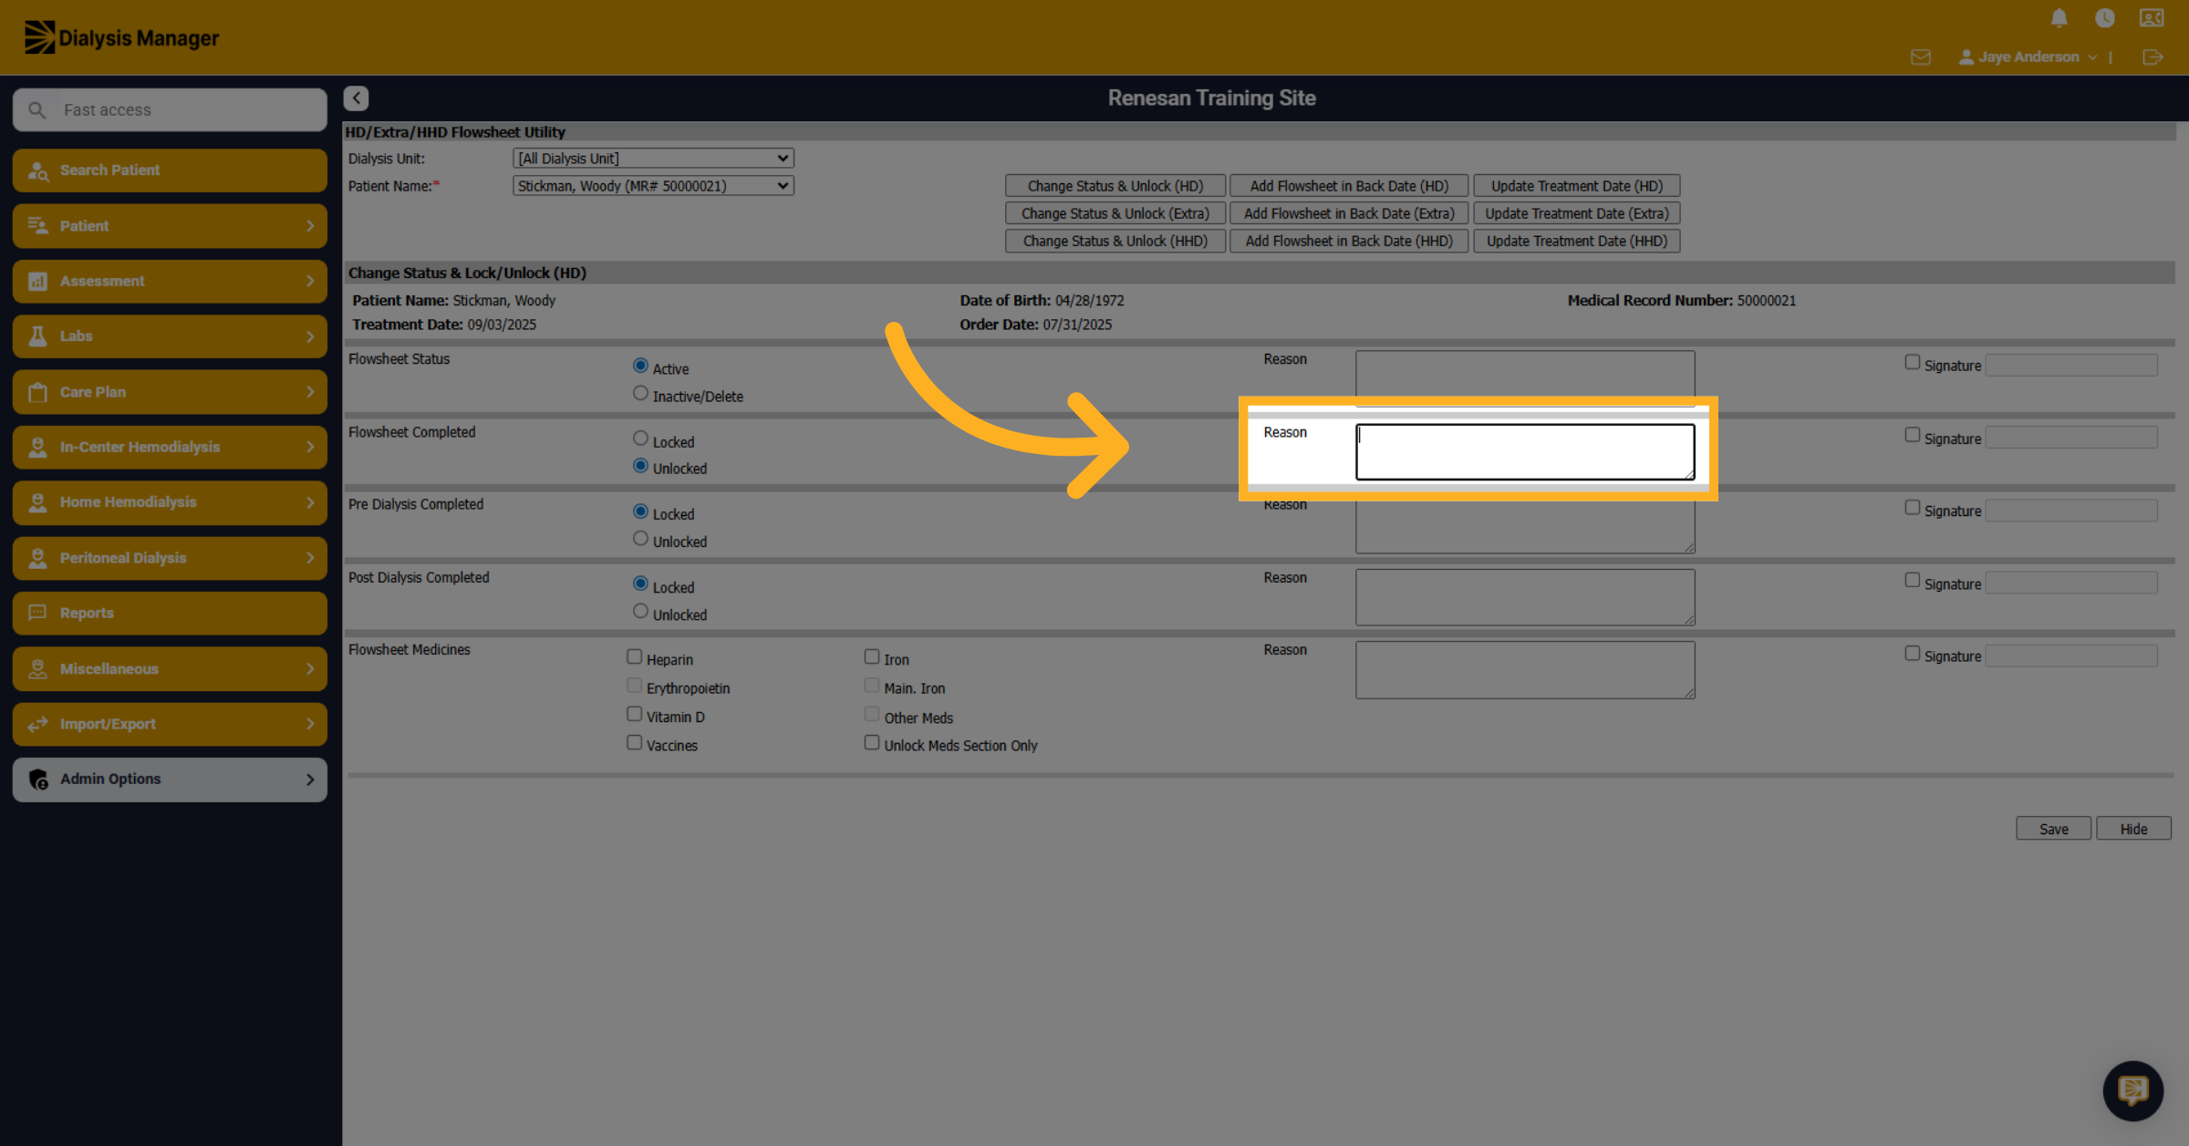Open the chat support bubble icon
Screen dimensions: 2189x1146
pos(2132,1090)
